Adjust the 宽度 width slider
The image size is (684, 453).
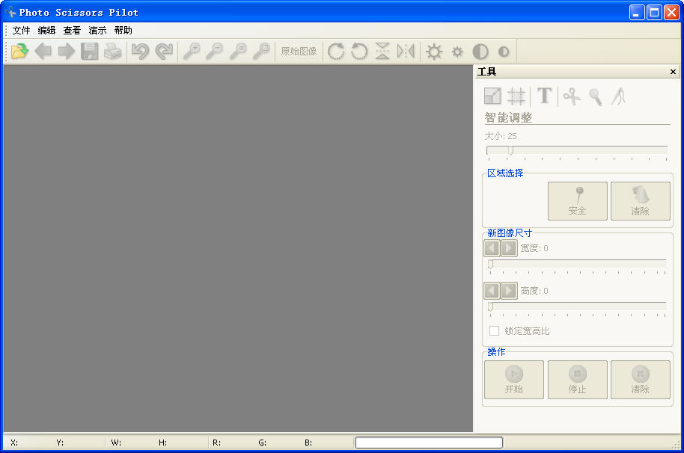578,264
